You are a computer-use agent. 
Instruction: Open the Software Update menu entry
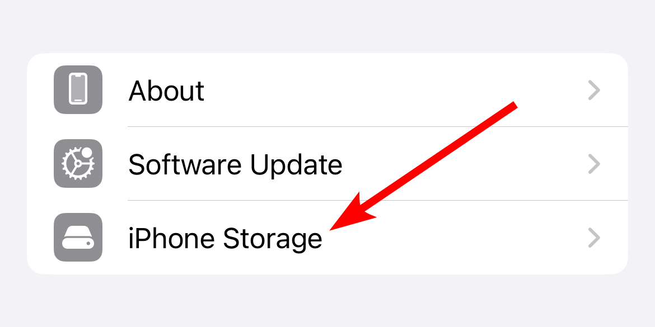(327, 163)
